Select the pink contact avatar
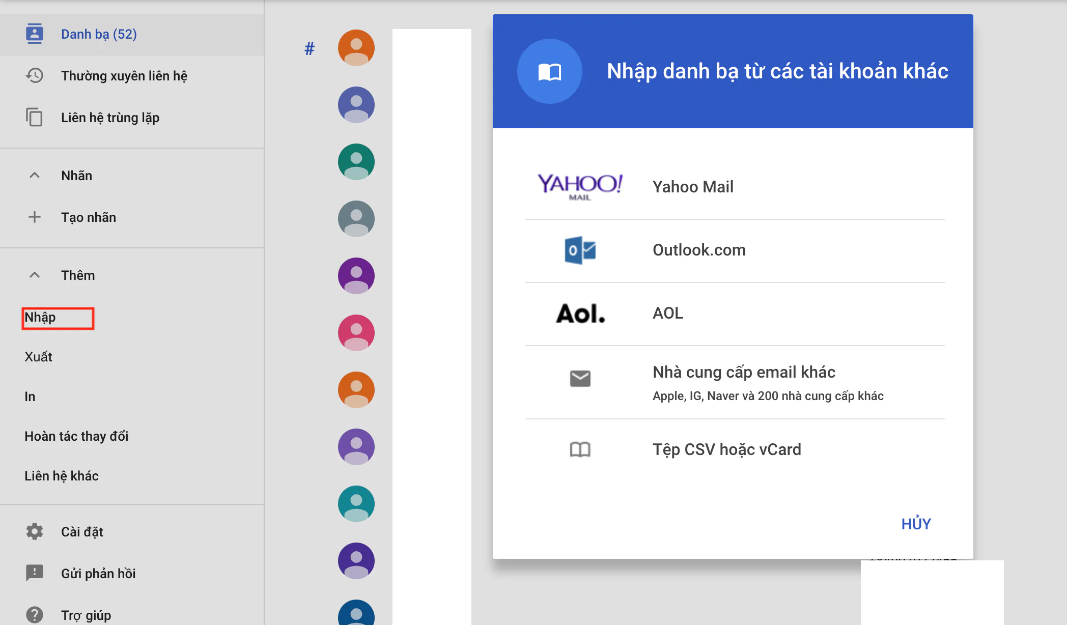 [x=356, y=333]
